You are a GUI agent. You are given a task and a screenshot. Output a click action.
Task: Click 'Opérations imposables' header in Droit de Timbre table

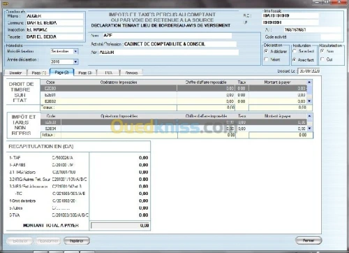(x=119, y=82)
